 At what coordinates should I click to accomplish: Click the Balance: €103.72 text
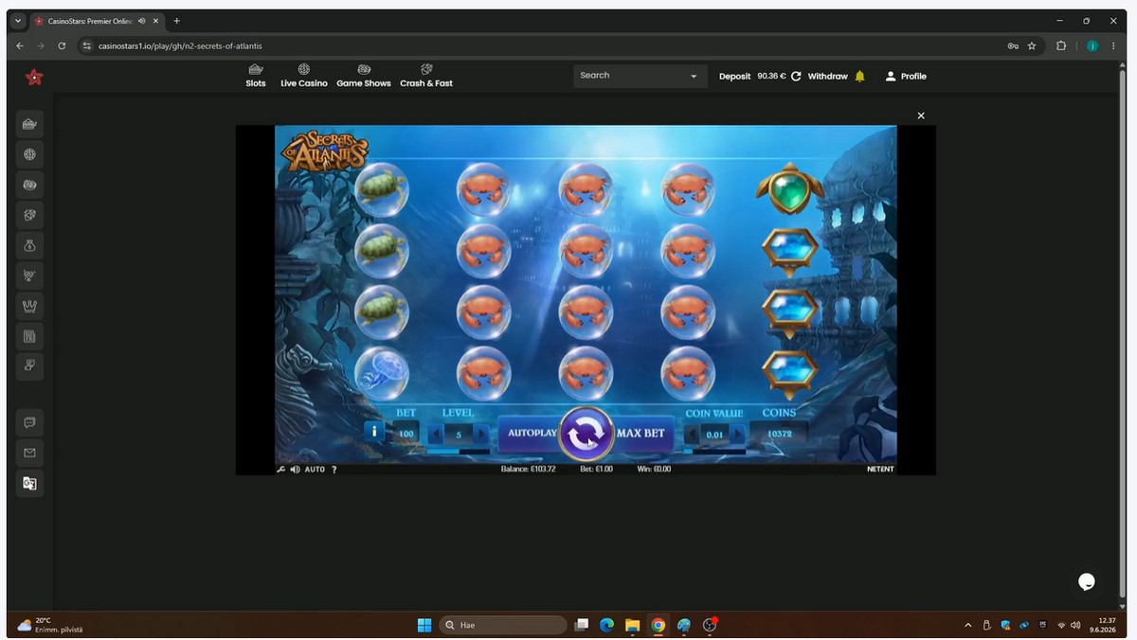[528, 469]
